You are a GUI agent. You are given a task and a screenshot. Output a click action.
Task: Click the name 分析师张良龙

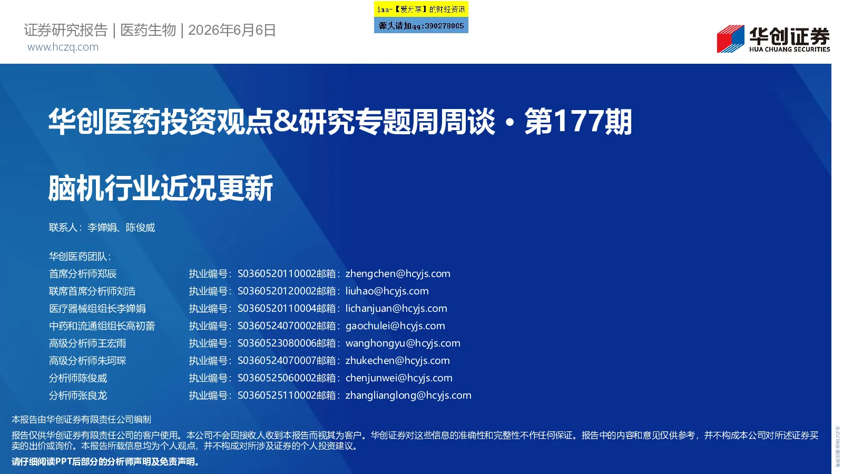click(x=78, y=396)
